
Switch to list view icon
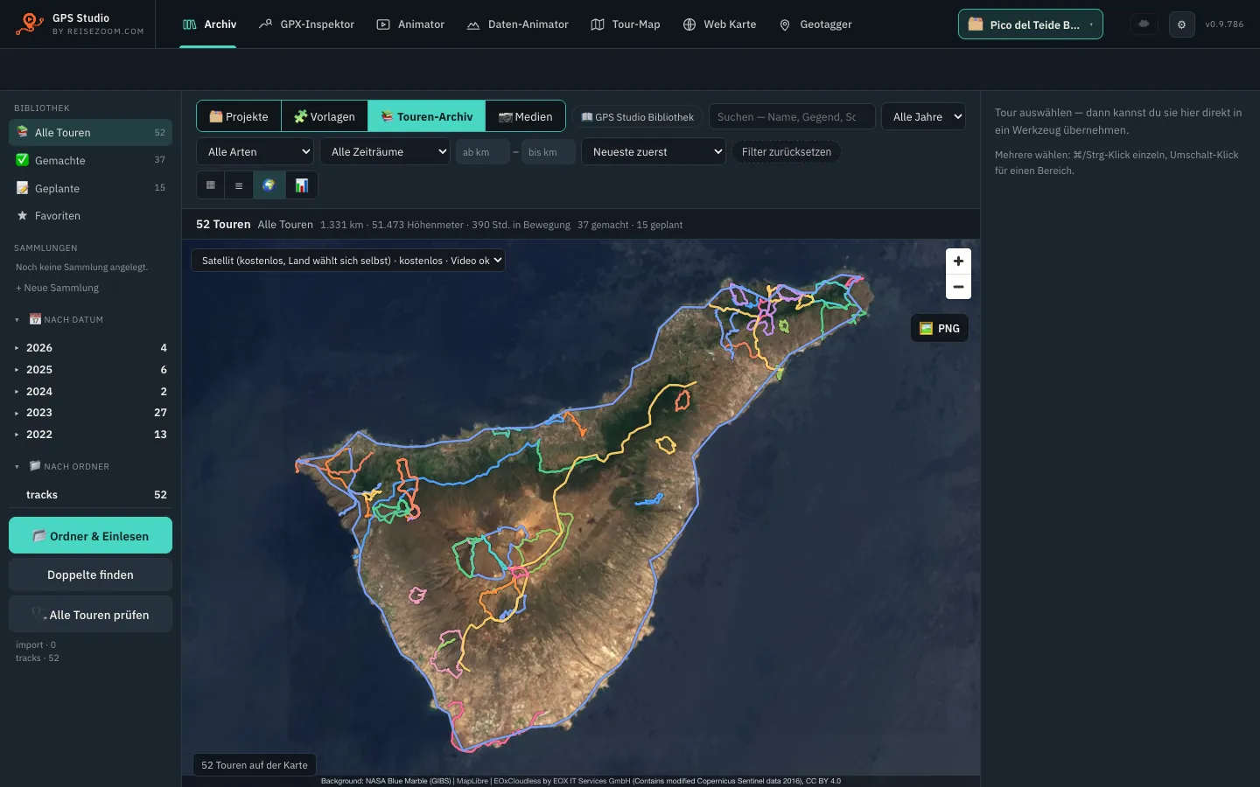tap(239, 185)
